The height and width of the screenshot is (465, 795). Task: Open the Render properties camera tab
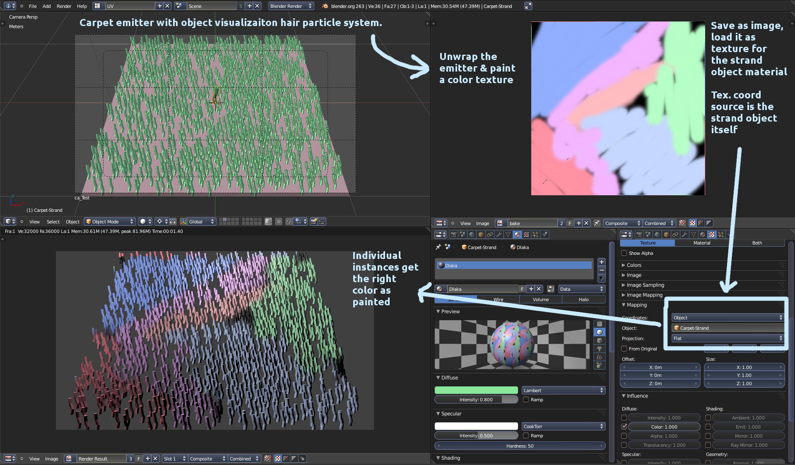453,235
